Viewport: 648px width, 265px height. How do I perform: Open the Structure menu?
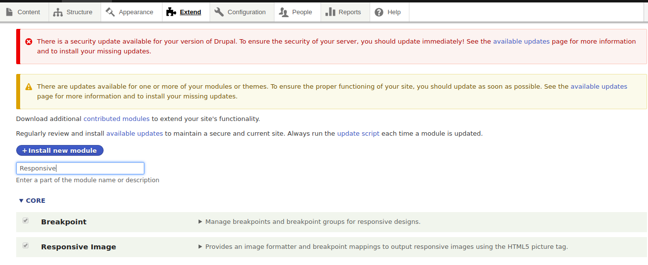[x=75, y=12]
